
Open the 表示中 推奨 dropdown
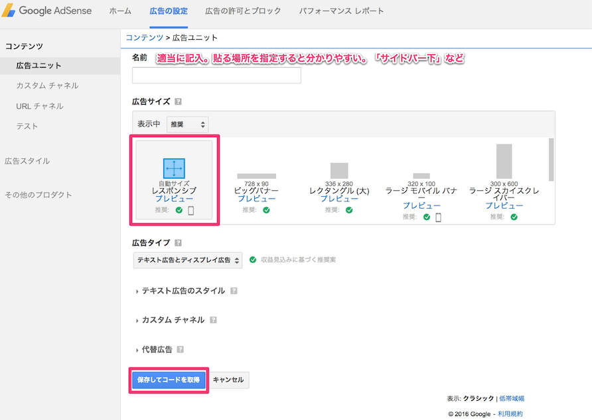click(x=188, y=125)
